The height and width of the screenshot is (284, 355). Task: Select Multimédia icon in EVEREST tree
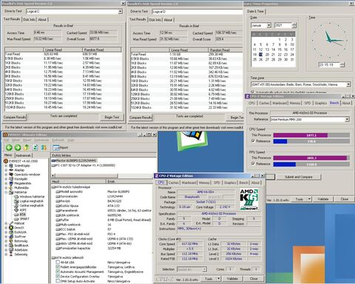pyautogui.click(x=11, y=188)
